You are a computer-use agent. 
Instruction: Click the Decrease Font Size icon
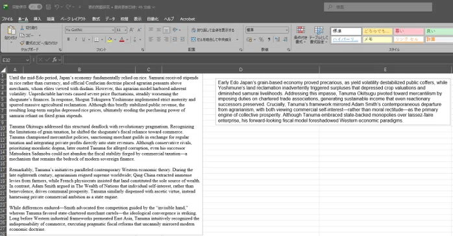(140, 30)
